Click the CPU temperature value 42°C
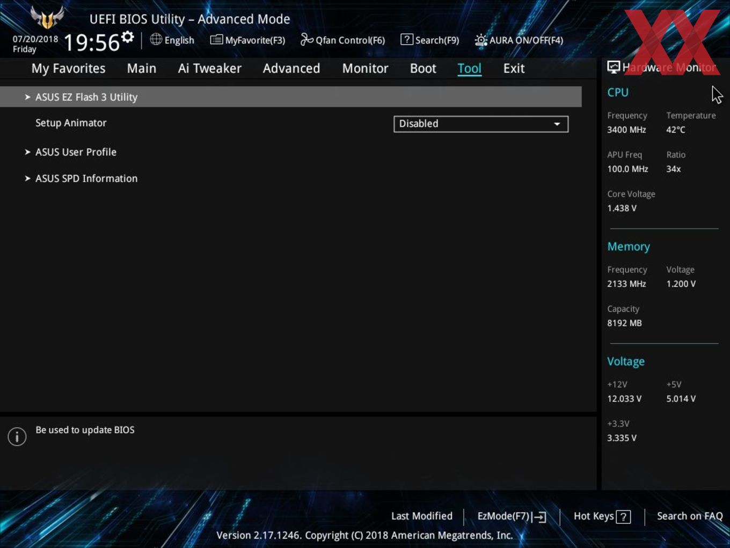 676,129
